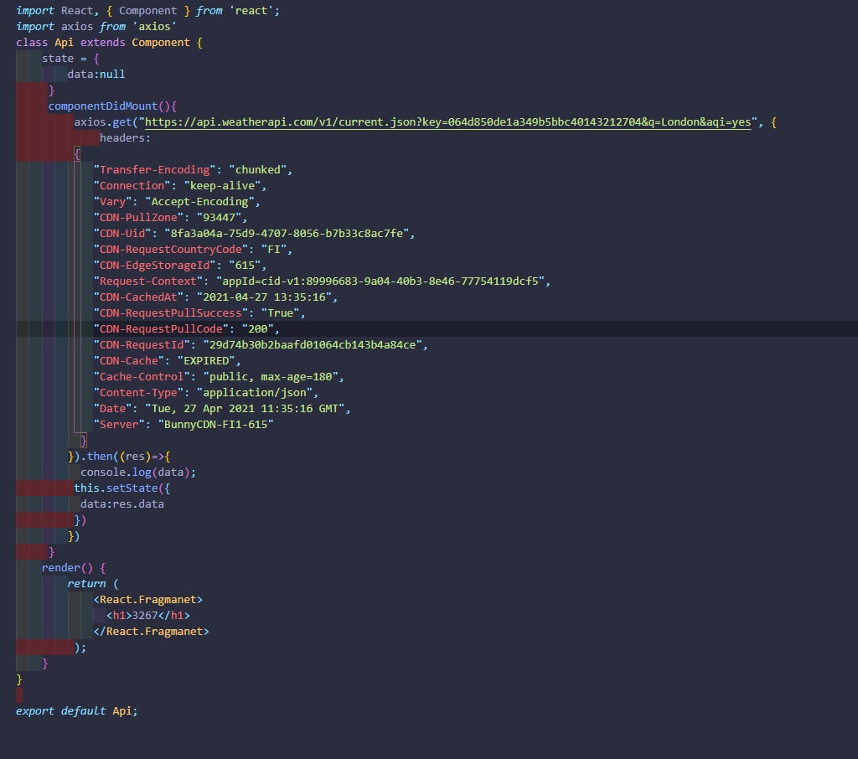Screen dimensions: 858x759
Task: Click the "return (" line
Action: point(93,583)
